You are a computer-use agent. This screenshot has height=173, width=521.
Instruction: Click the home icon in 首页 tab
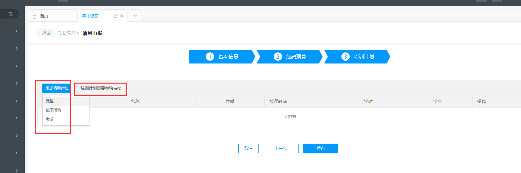click(x=34, y=16)
